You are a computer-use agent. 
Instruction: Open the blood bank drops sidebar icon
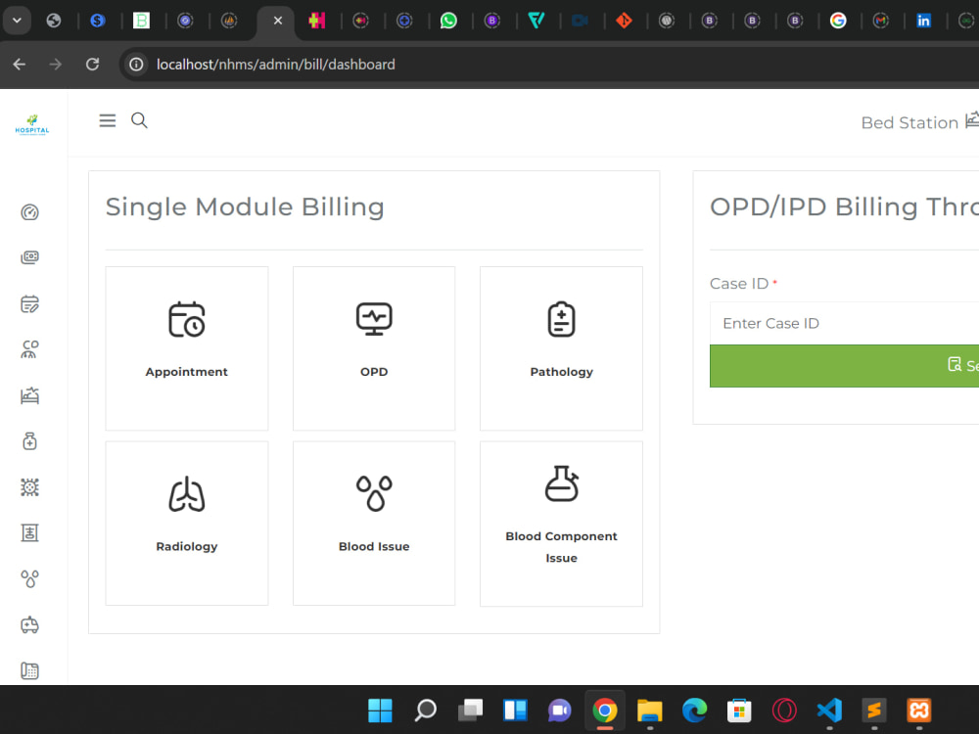point(30,578)
